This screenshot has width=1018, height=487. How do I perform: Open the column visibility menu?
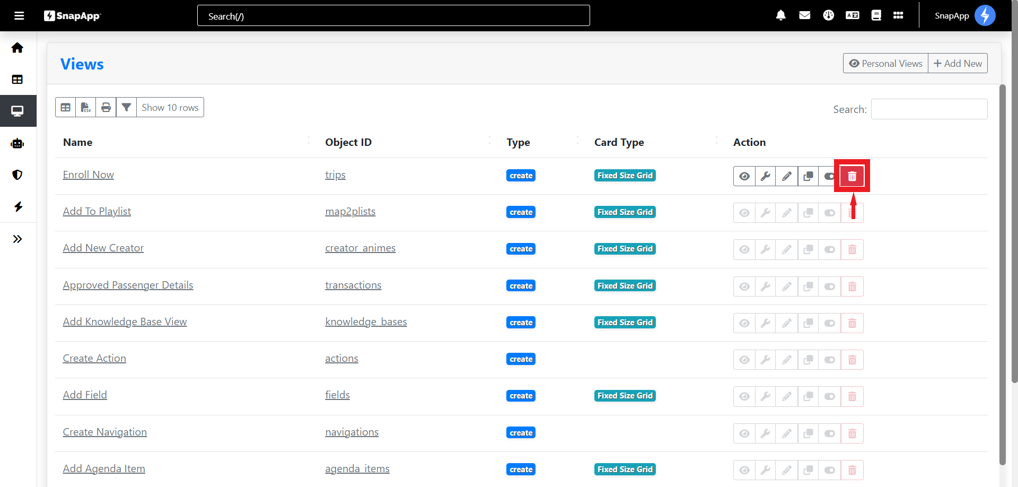pyautogui.click(x=66, y=107)
